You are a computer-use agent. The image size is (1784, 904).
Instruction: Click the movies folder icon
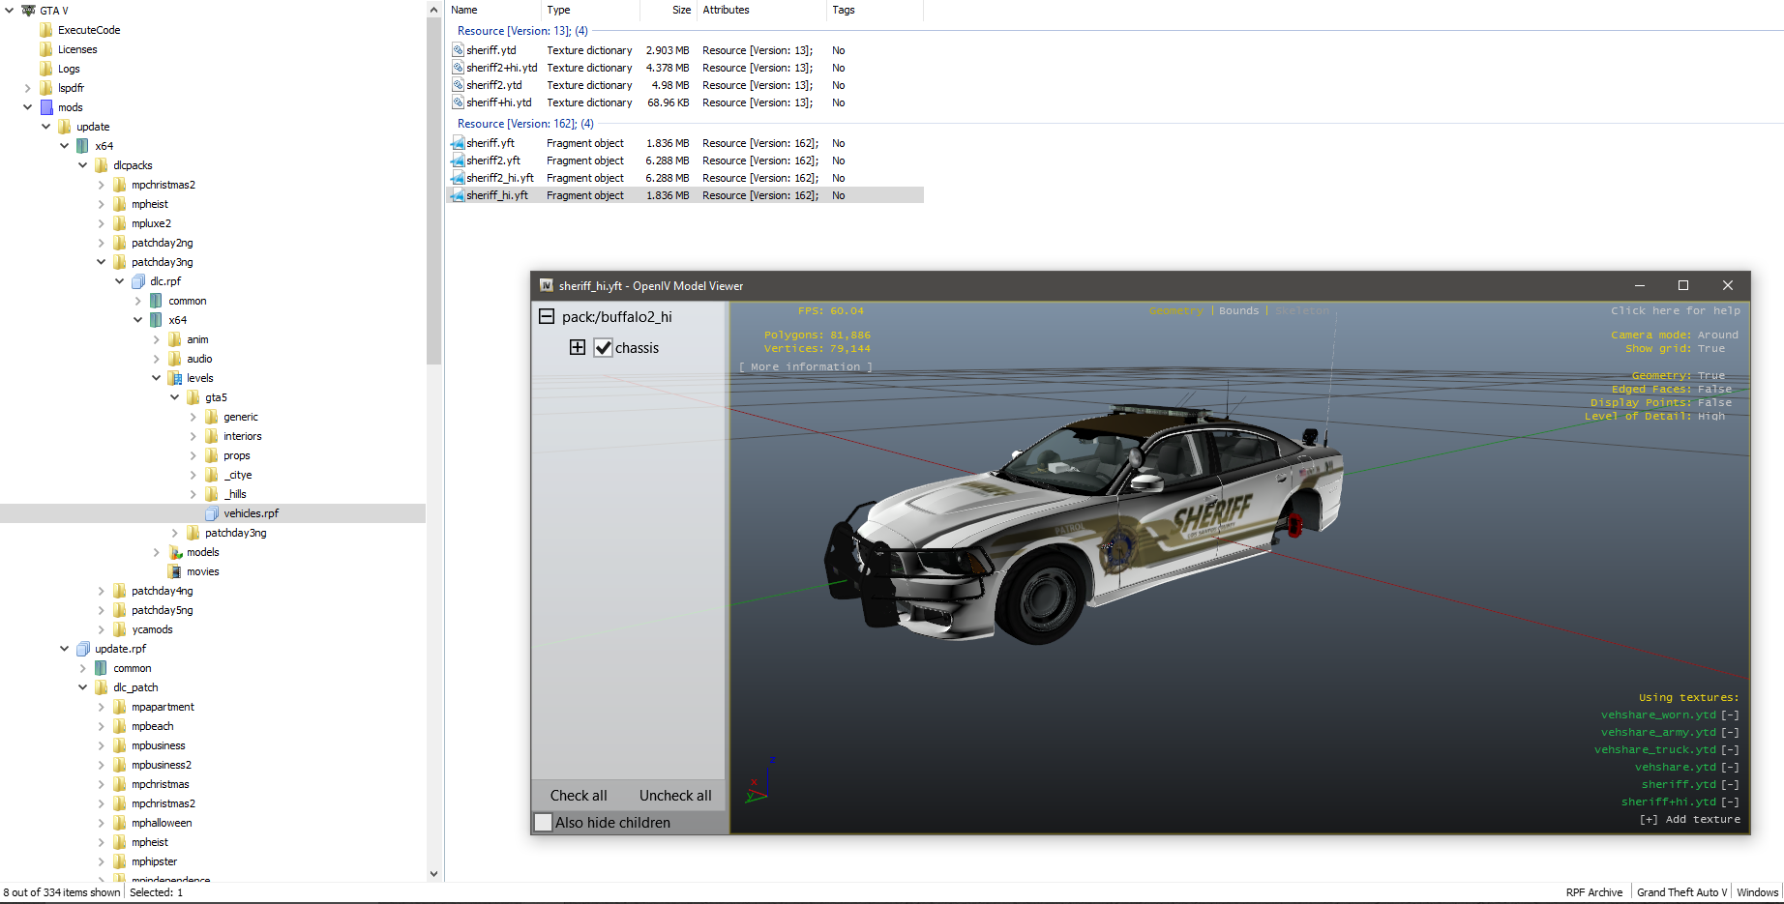coord(175,571)
